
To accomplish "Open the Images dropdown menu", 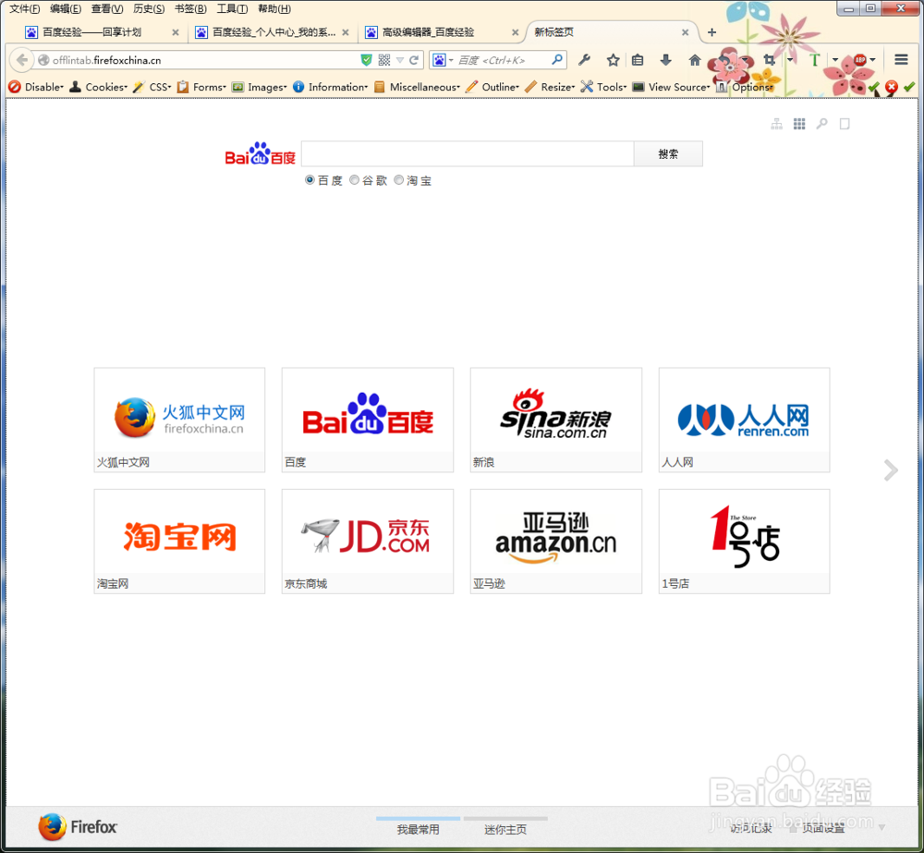I will click(260, 87).
